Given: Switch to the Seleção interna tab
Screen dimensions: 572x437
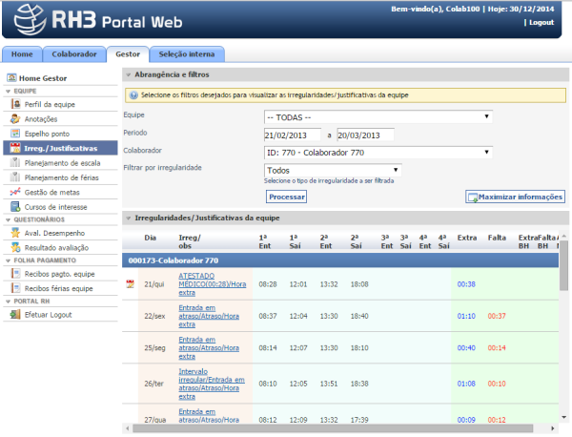Looking at the screenshot, I should (186, 54).
